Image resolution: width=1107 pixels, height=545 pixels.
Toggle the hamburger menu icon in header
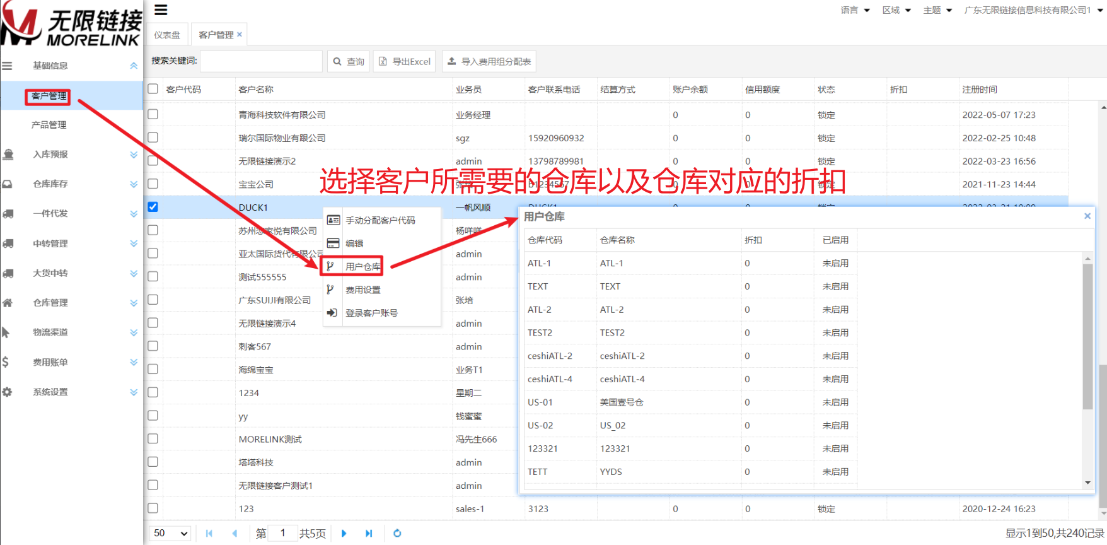161,9
